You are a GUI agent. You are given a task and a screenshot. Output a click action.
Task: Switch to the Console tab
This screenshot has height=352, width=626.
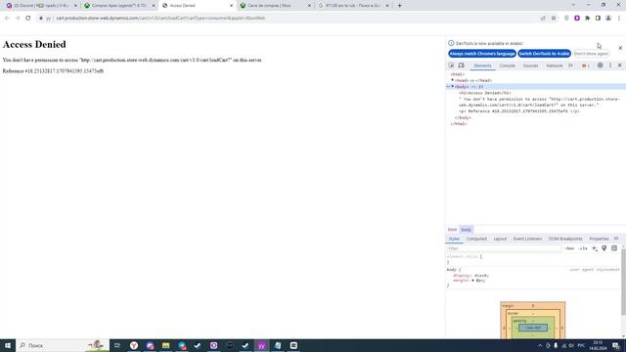coord(507,66)
